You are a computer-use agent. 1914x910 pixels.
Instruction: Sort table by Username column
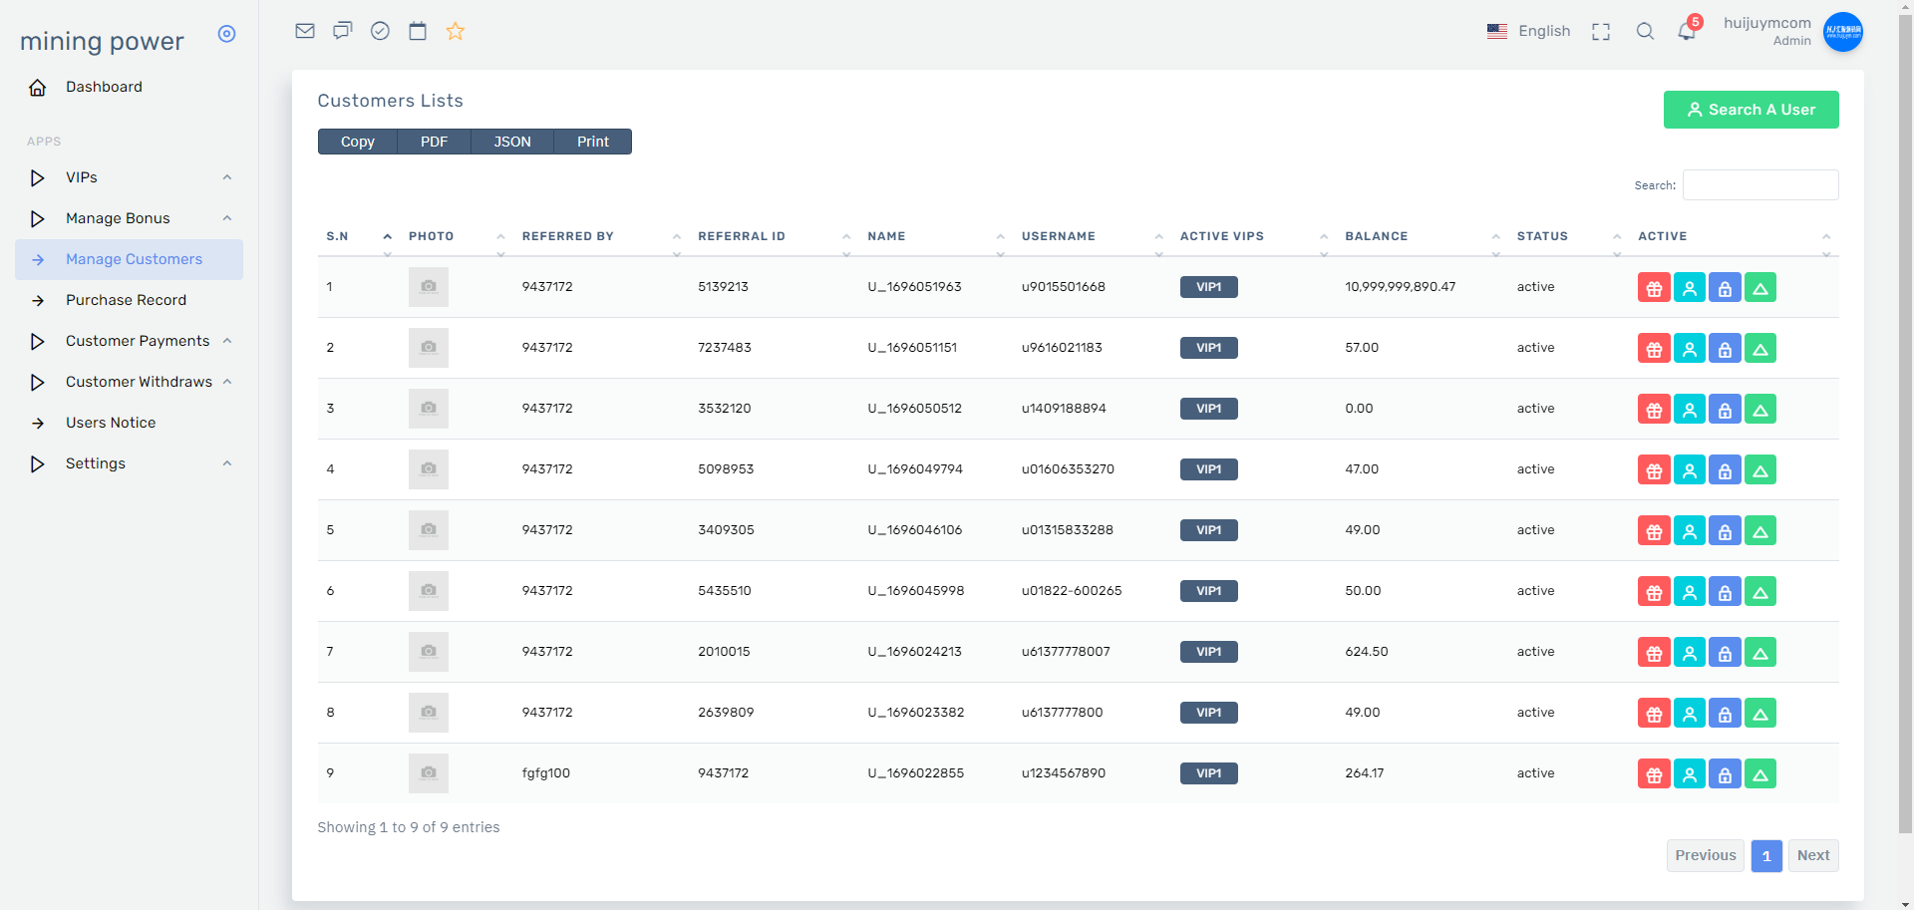pos(1092,236)
